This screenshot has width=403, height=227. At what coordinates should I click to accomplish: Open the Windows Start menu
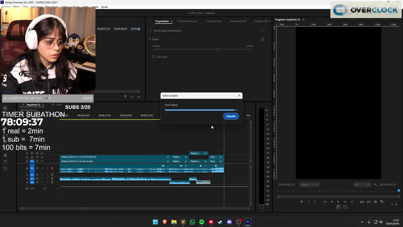tap(155, 222)
